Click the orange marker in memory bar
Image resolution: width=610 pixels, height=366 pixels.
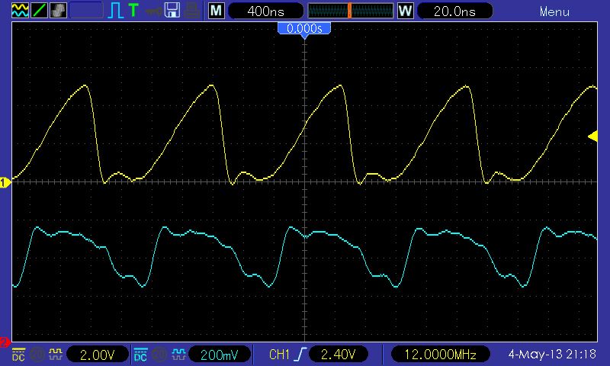349,11
